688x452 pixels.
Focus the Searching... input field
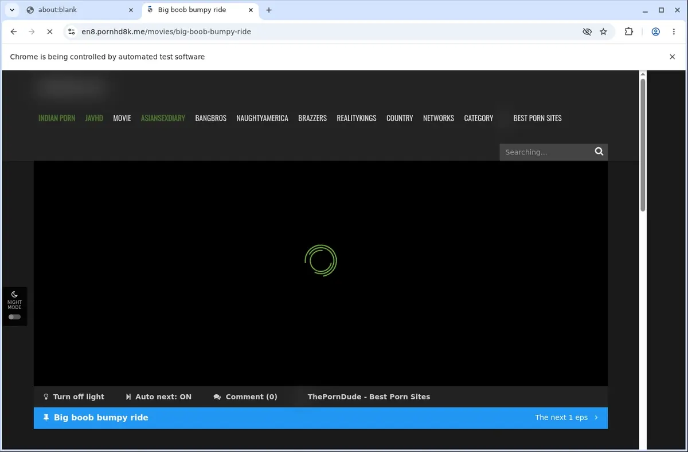tap(546, 152)
